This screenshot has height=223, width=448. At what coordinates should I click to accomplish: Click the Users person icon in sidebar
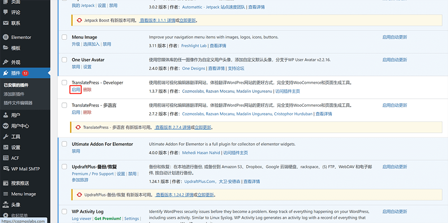click(x=5, y=115)
